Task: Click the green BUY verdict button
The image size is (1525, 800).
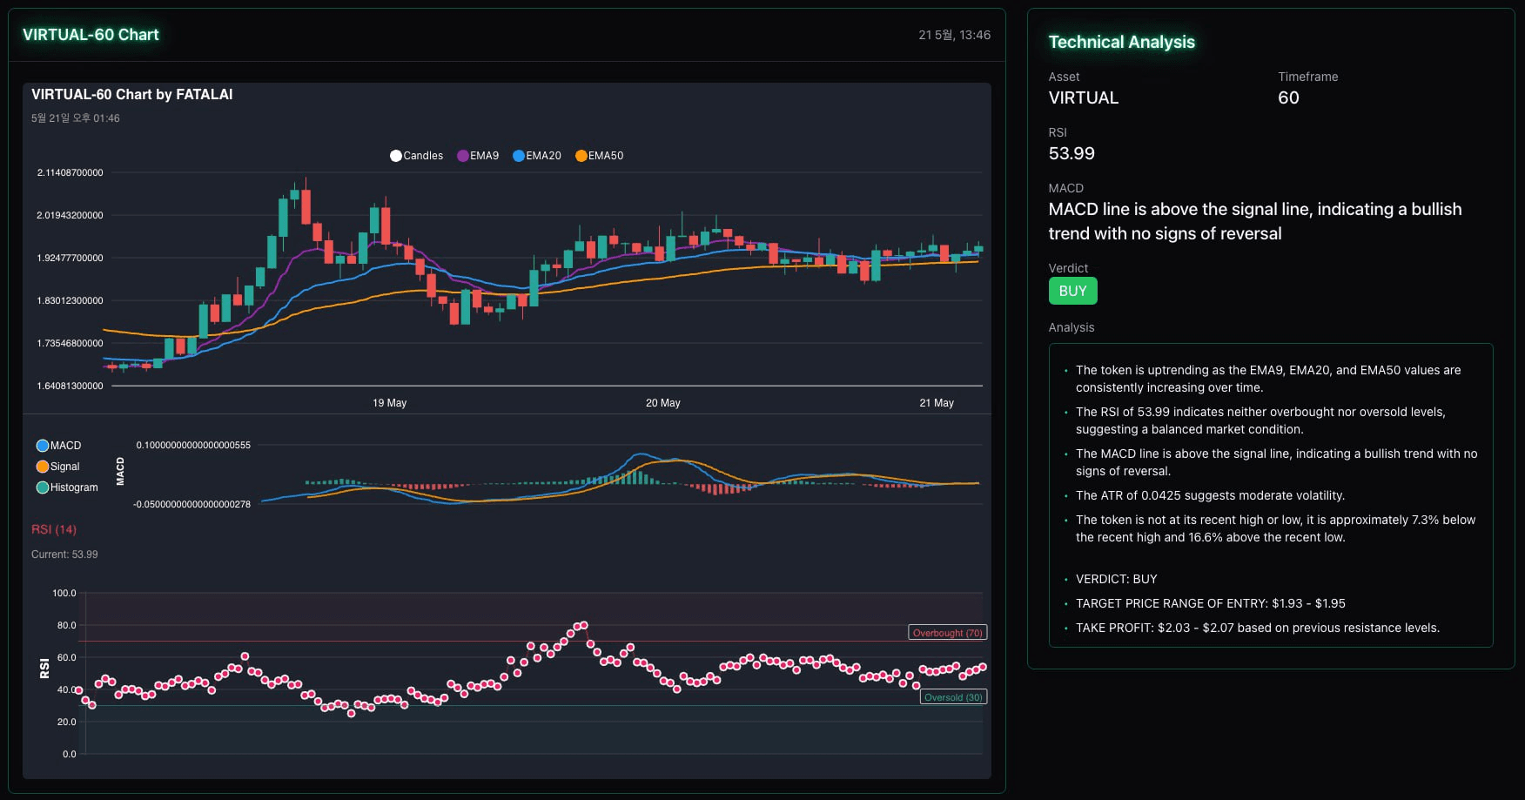Action: pos(1072,291)
